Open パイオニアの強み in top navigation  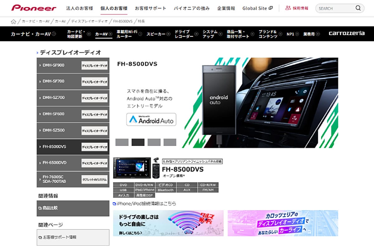point(192,8)
